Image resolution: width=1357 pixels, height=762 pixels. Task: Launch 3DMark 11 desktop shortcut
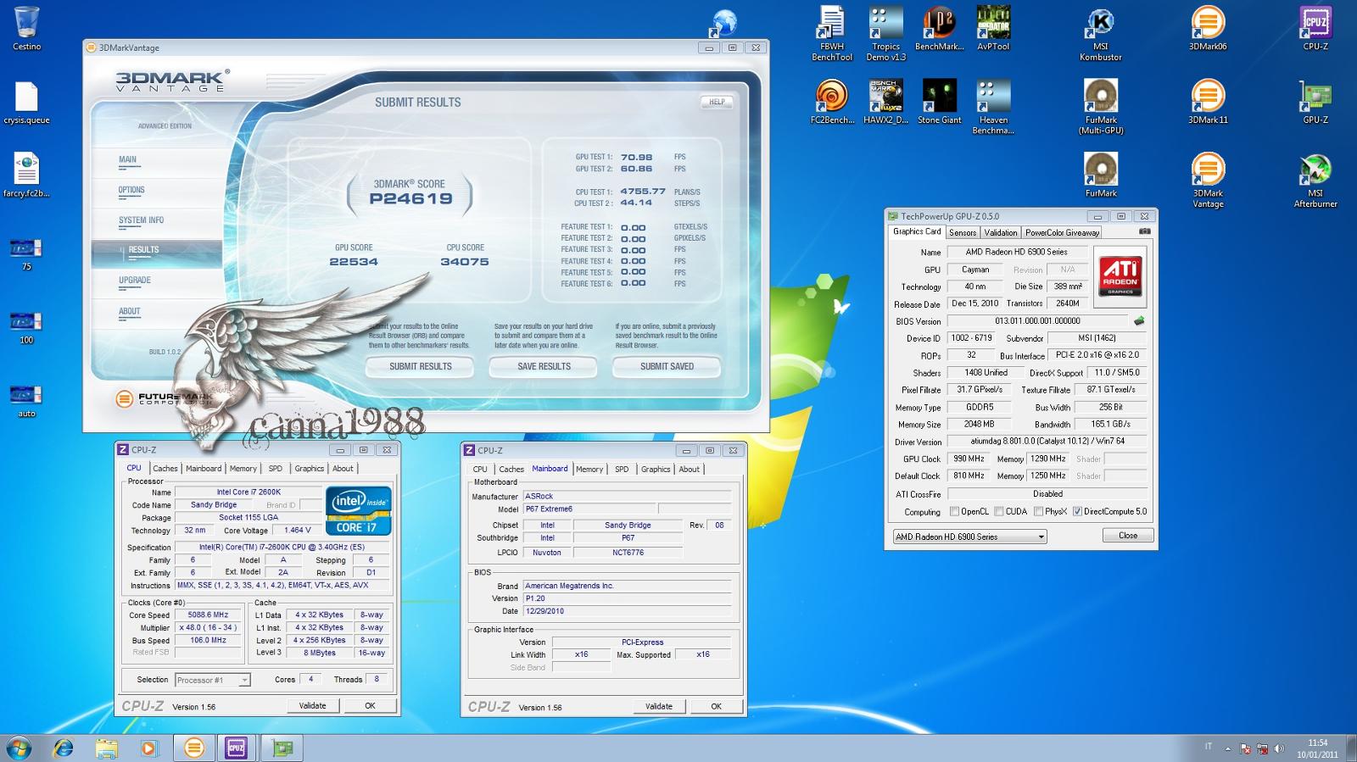coord(1208,102)
